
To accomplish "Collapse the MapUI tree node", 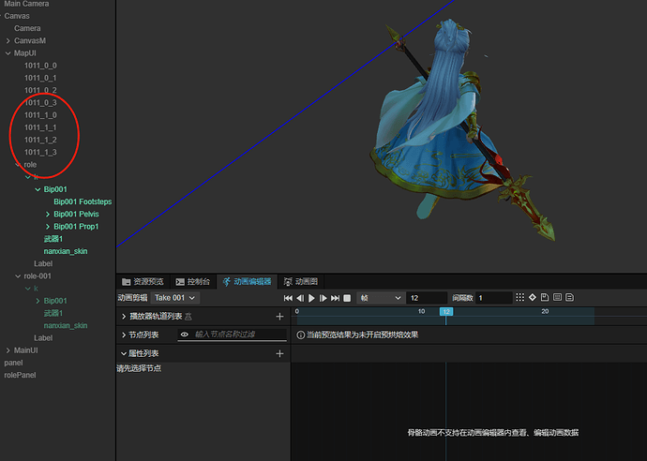I will [8, 52].
